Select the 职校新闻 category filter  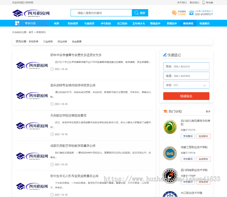point(34,42)
